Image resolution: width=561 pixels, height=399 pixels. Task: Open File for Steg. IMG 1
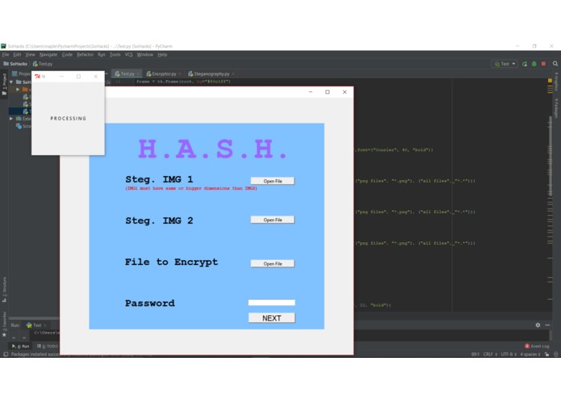point(272,181)
